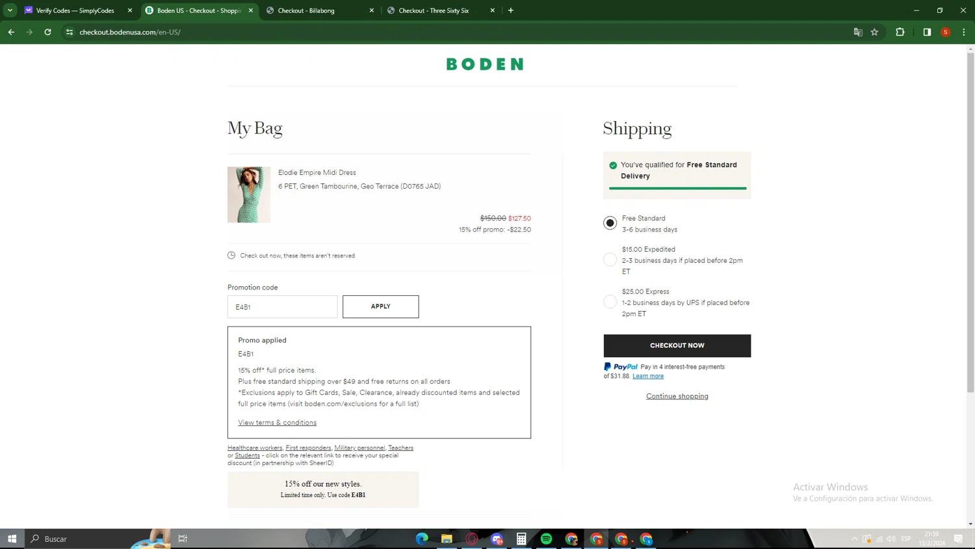The height and width of the screenshot is (549, 975).
Task: Click Continue shopping link
Action: pyautogui.click(x=677, y=396)
